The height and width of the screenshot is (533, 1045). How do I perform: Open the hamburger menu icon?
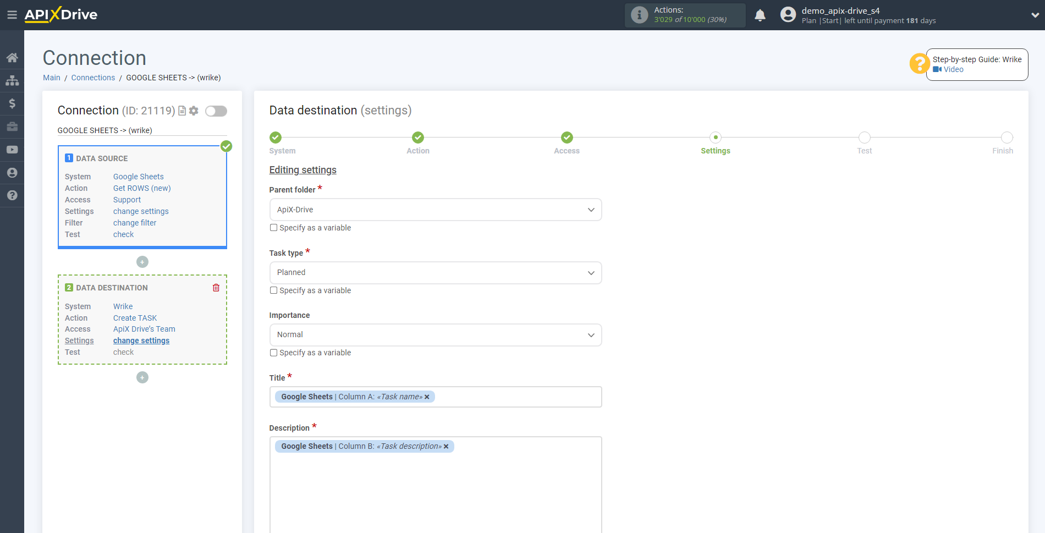click(12, 15)
